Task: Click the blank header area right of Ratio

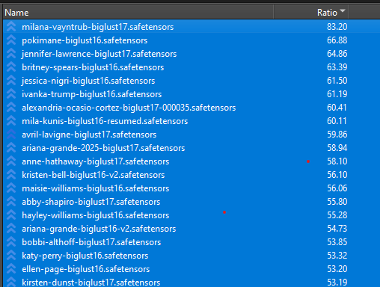Action: pos(364,12)
